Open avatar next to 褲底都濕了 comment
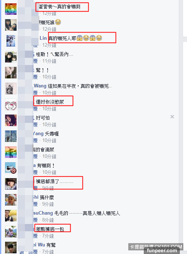Screen dimensions: 187x254 pos(11,184)
